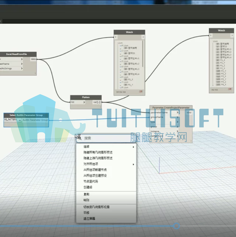Click the right Watch node input port arrow
This screenshot has height=237, width=236.
pos(211,35)
